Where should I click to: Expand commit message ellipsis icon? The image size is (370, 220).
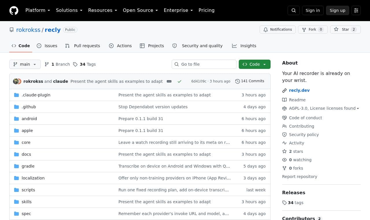(169, 81)
